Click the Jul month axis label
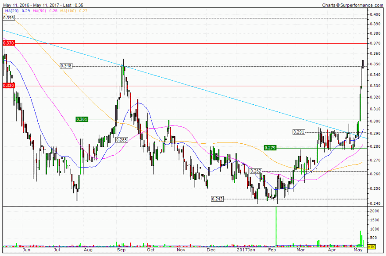Viewport: 386px width, 256px height. [57, 250]
